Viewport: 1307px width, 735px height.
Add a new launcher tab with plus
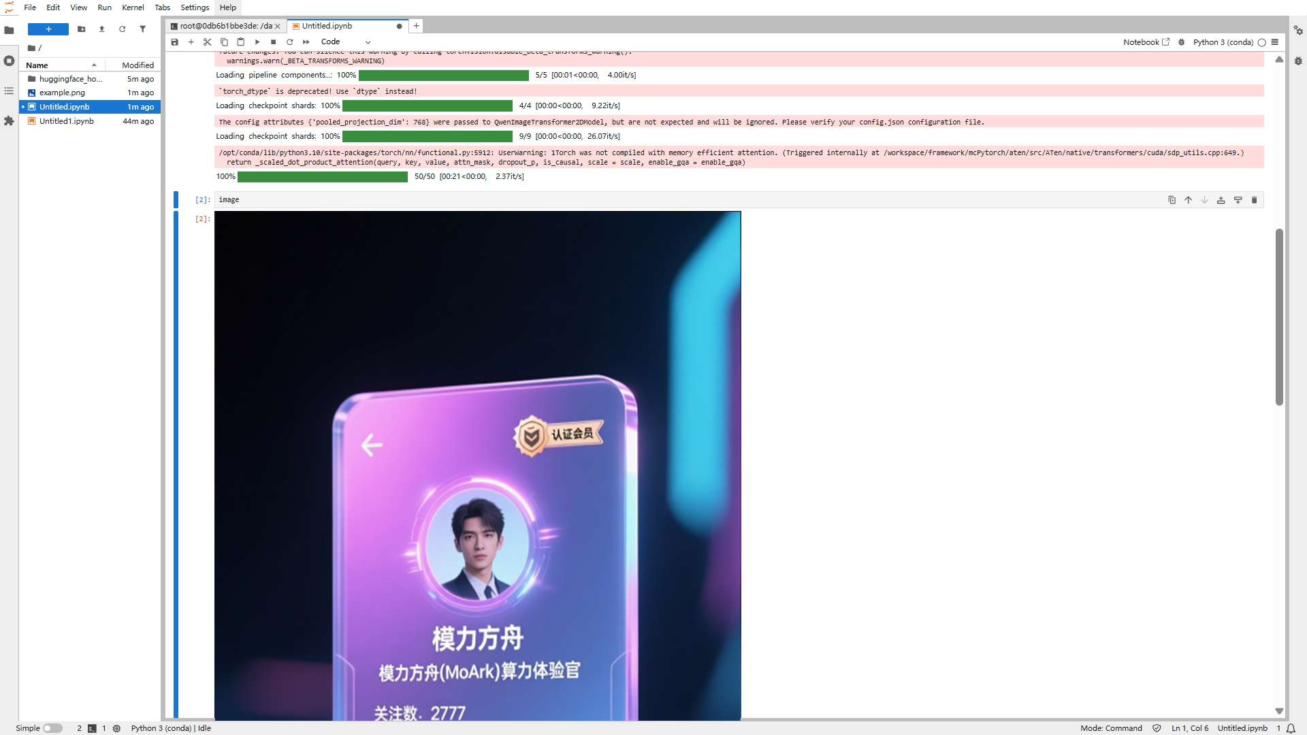(x=416, y=26)
